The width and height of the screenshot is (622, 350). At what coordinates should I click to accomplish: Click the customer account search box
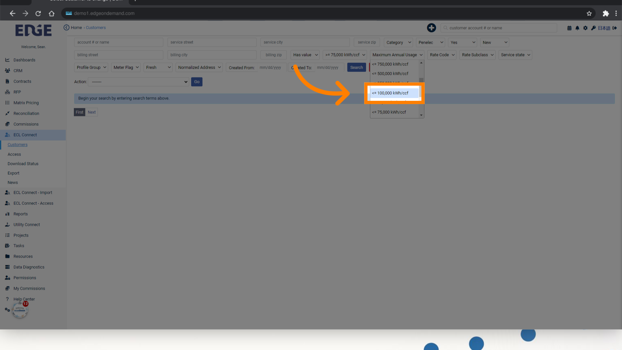499,28
